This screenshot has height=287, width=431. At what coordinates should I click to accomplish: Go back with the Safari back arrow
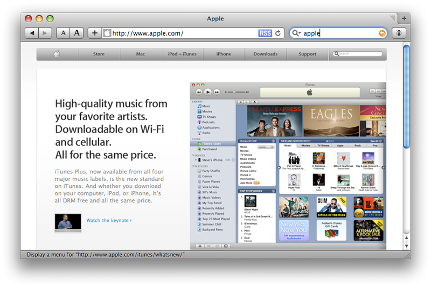tap(32, 33)
